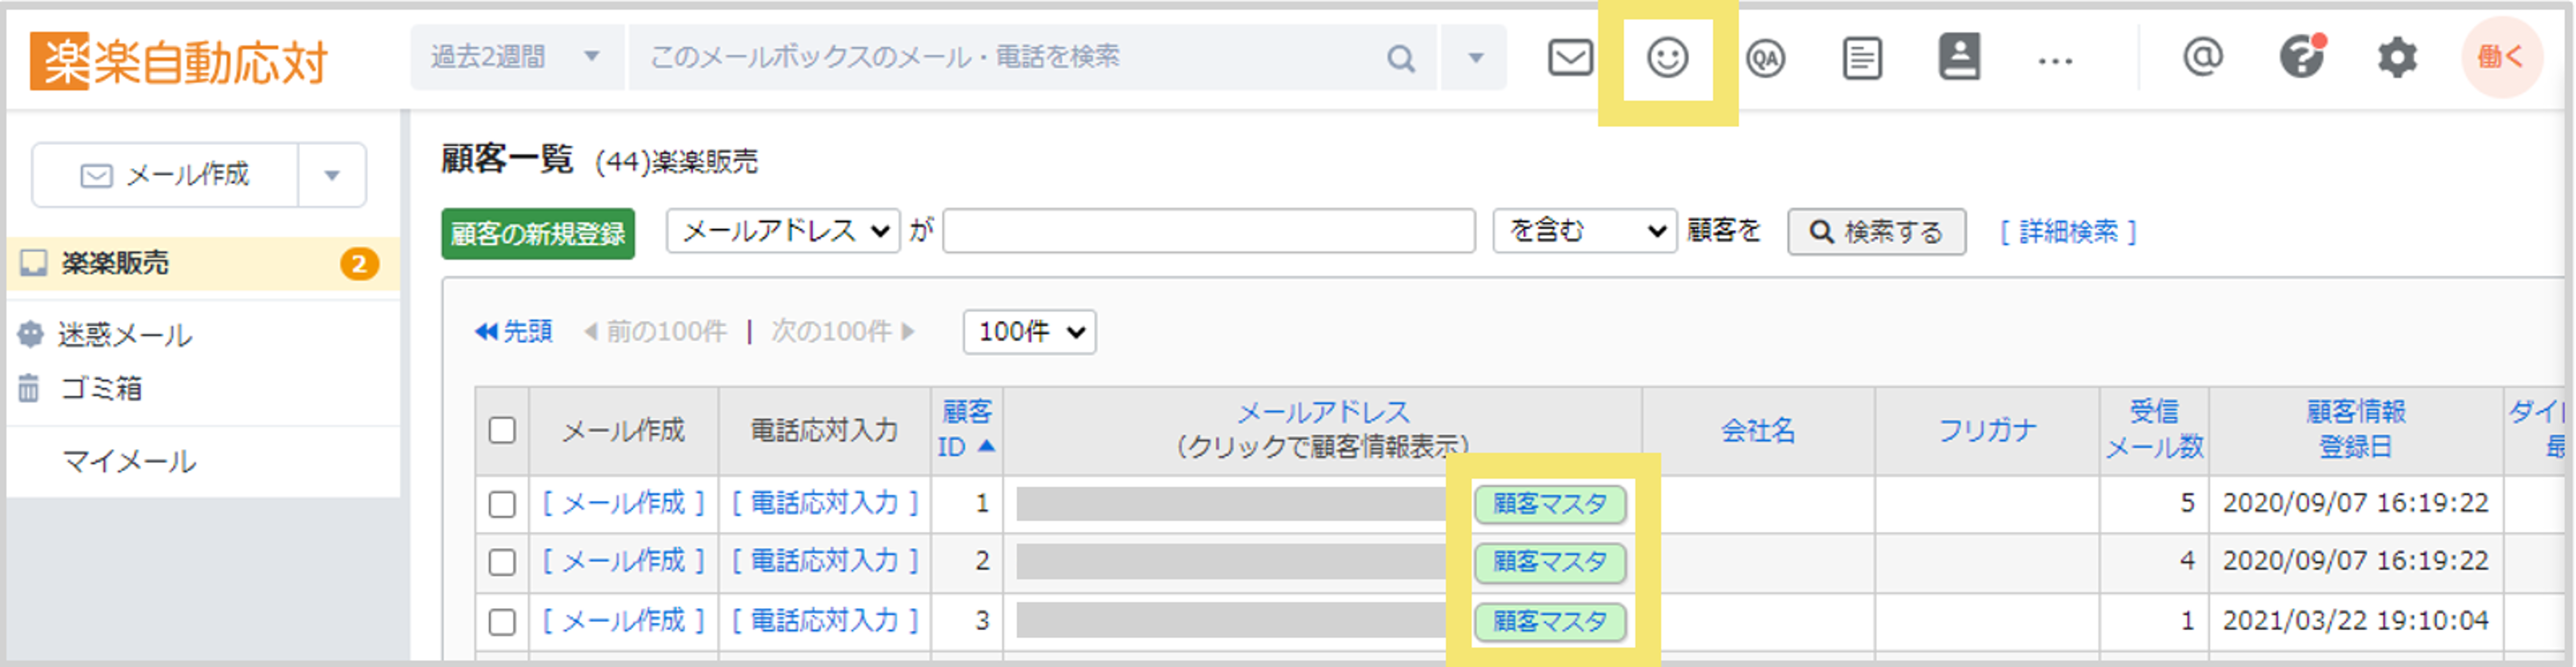This screenshot has height=667, width=2576.
Task: Open the mail envelope icon in header
Action: point(1570,58)
